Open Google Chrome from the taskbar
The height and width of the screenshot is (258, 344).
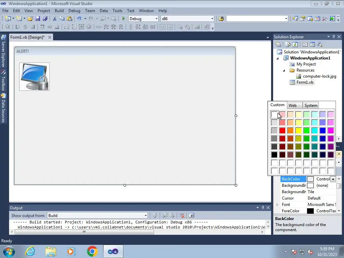92,251
